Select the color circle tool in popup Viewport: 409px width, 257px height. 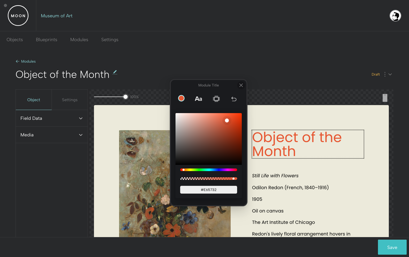[181, 98]
